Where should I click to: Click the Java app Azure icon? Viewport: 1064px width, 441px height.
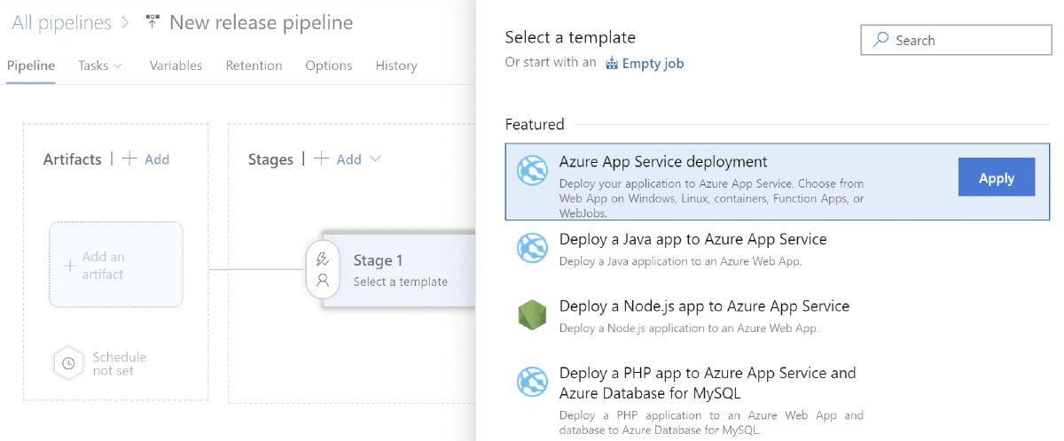(533, 247)
